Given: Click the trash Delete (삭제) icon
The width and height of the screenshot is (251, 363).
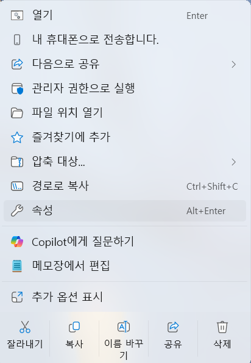Looking at the screenshot, I should point(222,327).
